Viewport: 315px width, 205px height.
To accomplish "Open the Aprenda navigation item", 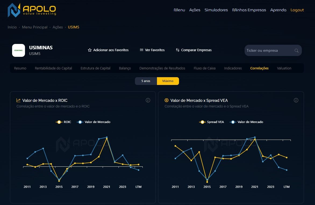I will coord(278,10).
